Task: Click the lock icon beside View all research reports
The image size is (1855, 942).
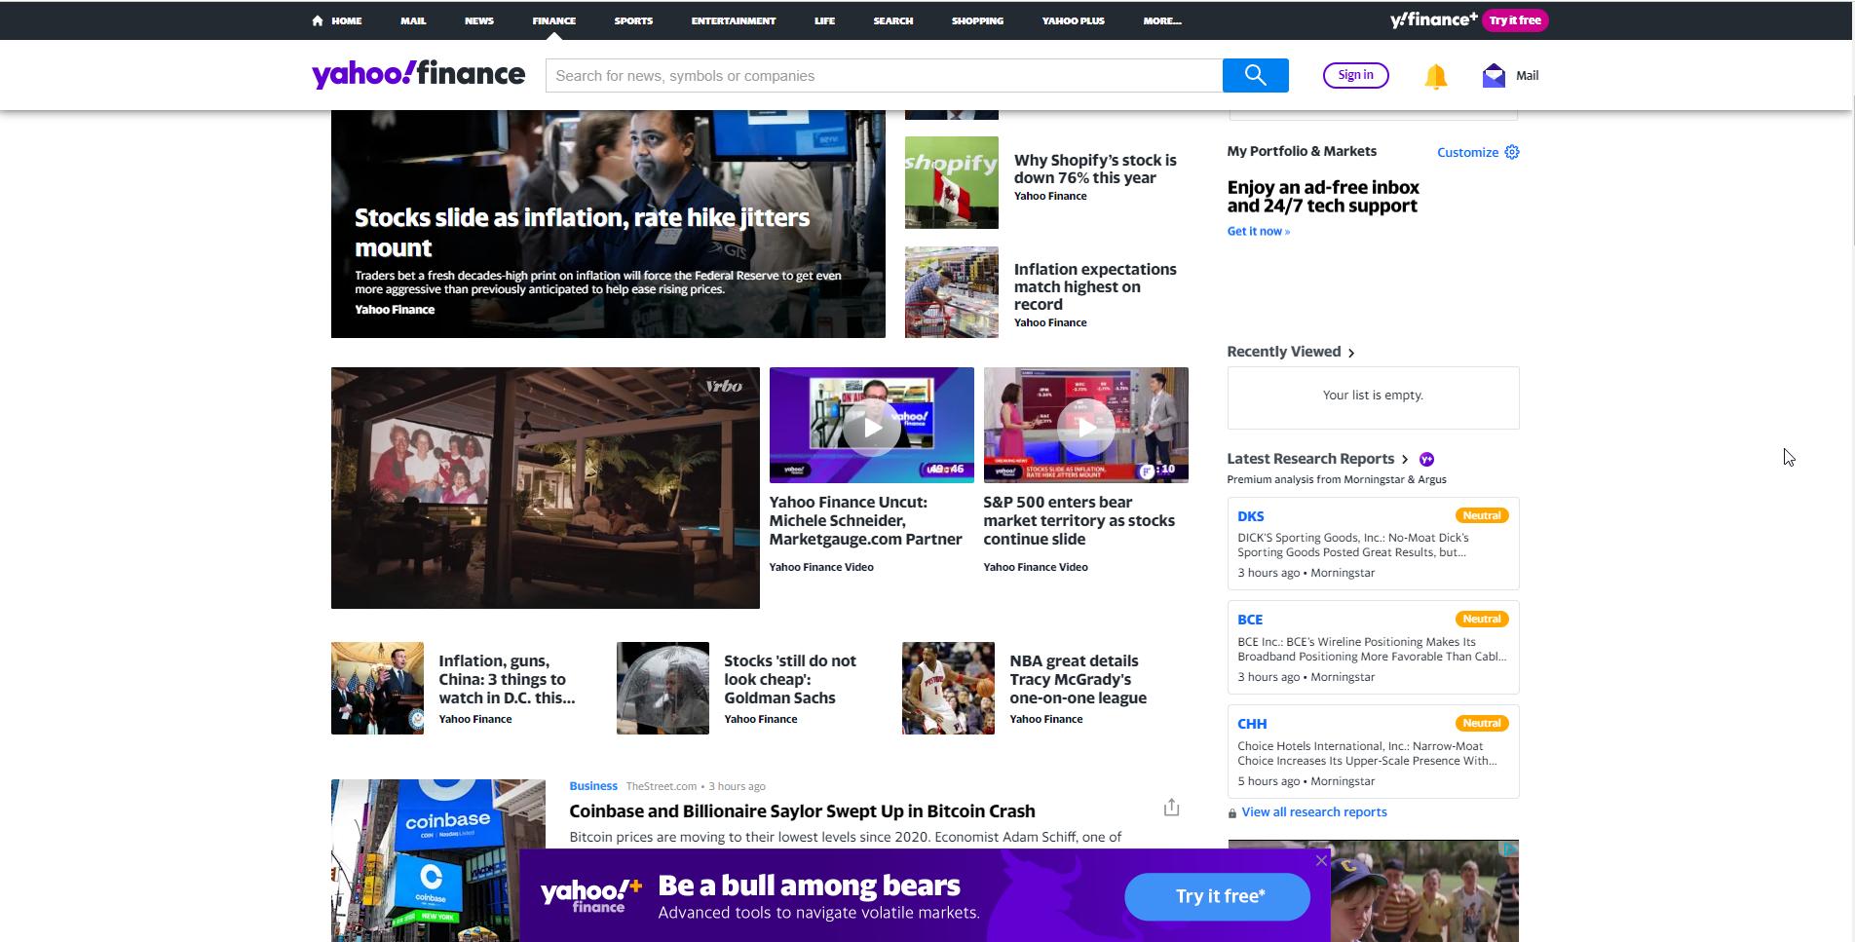Action: [1232, 813]
